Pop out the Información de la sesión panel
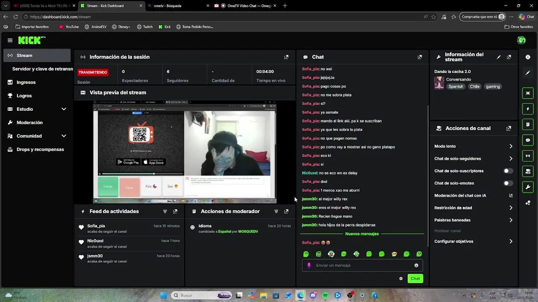Viewport: 538px width, 302px height. click(x=286, y=57)
